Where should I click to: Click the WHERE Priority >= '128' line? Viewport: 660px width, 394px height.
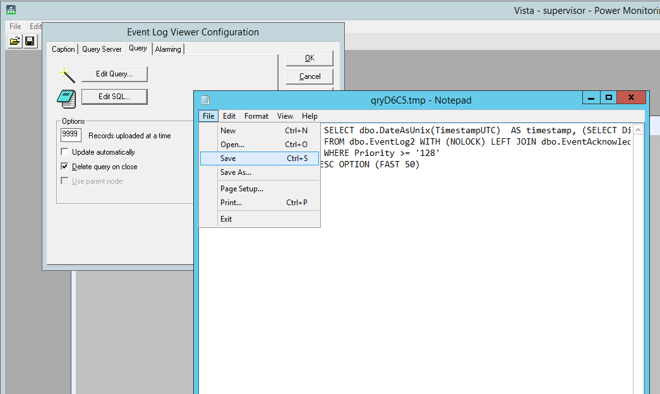click(381, 153)
